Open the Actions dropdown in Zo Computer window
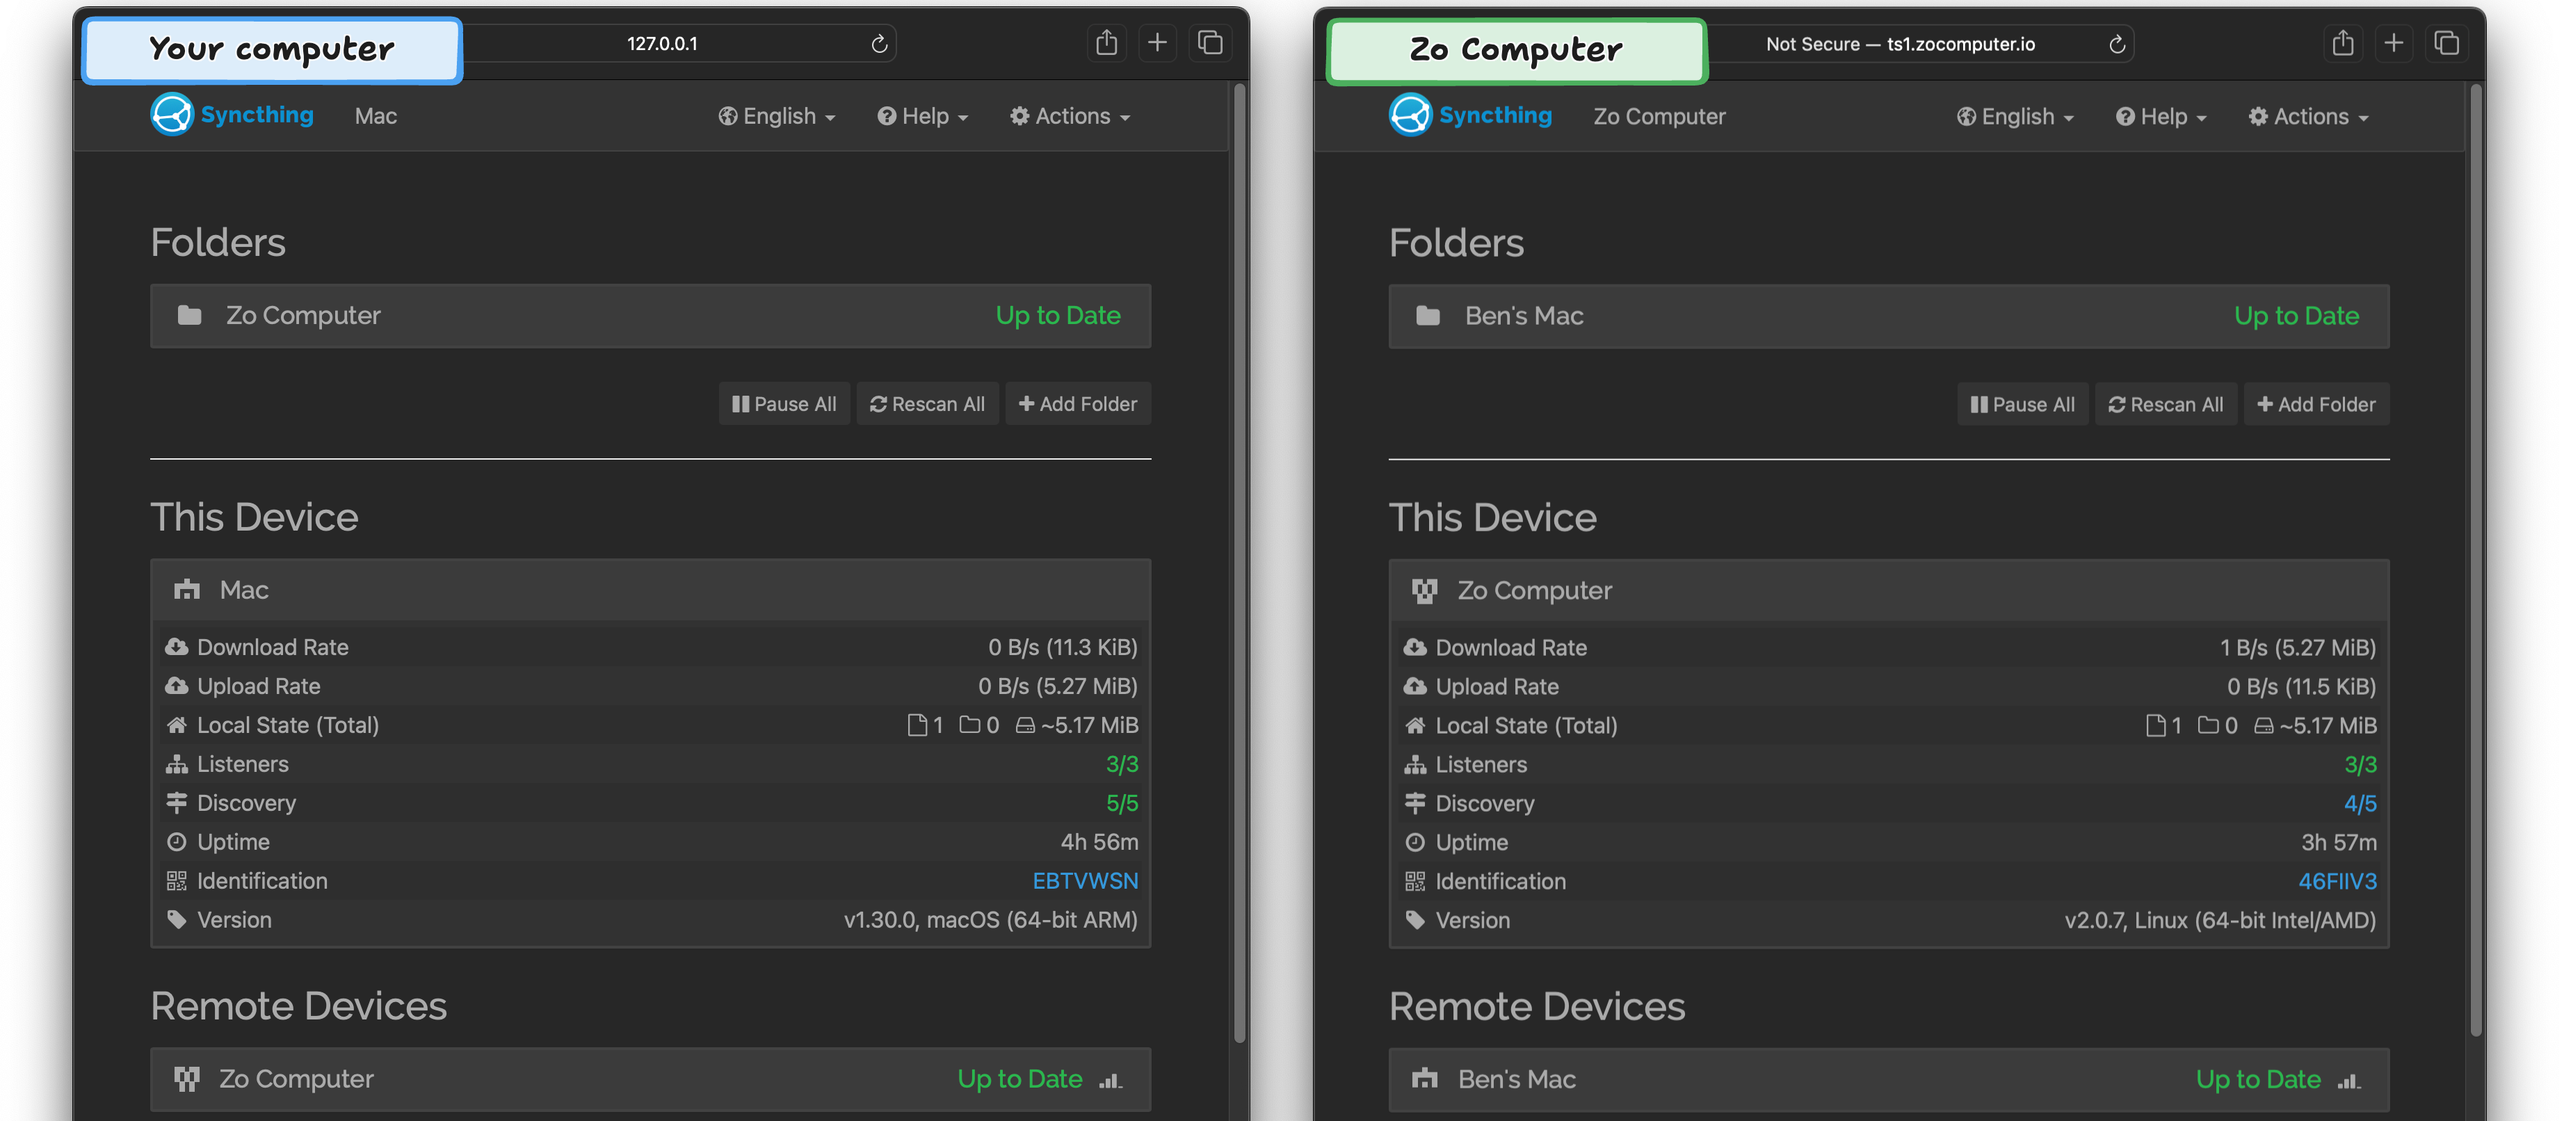Screen dimensions: 2564x1121 pyautogui.click(x=2308, y=116)
